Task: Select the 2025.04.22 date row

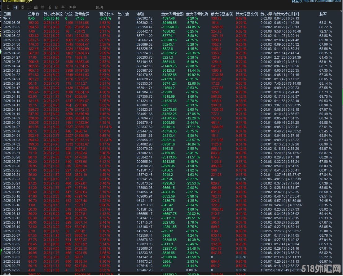Action: point(12,75)
